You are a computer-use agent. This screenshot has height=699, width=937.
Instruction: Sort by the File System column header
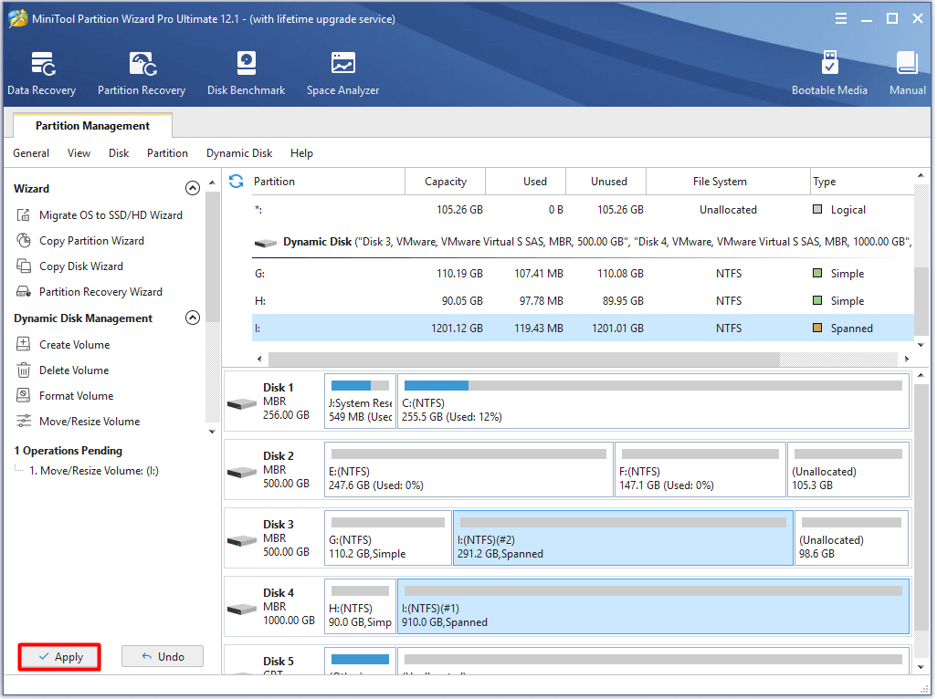[727, 182]
